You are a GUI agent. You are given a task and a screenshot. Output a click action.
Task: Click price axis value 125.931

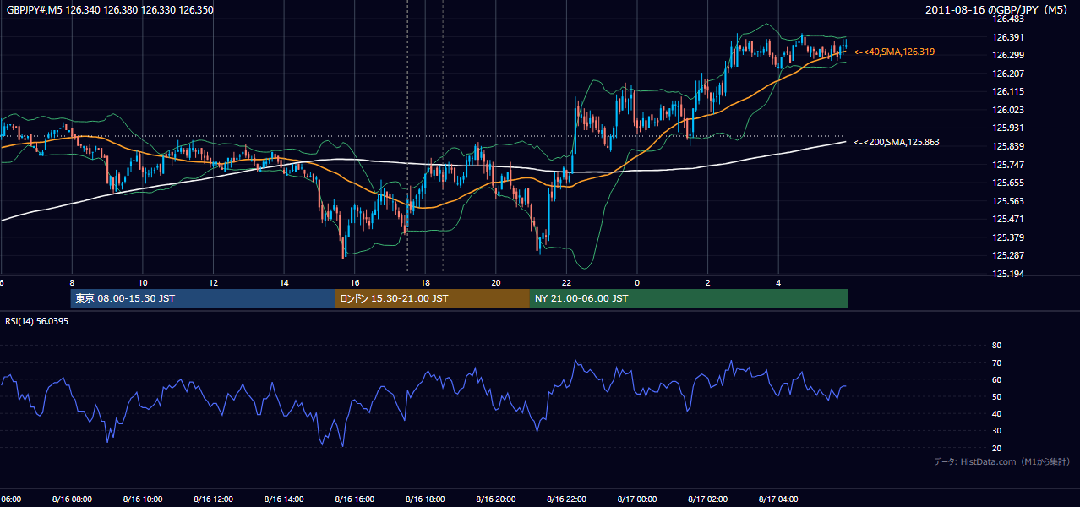tap(1008, 128)
